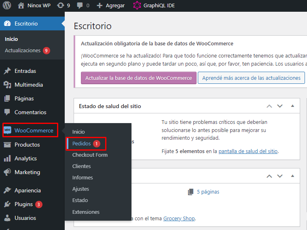Open the Comentarios menu label
The image size is (307, 230).
click(x=30, y=112)
